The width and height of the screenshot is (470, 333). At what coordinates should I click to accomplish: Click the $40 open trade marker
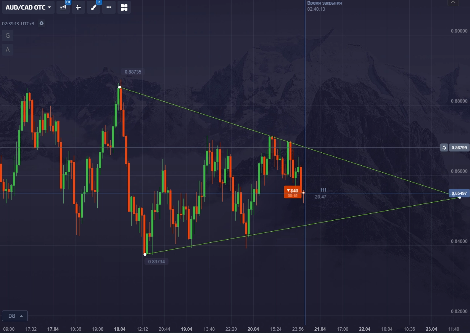(293, 192)
